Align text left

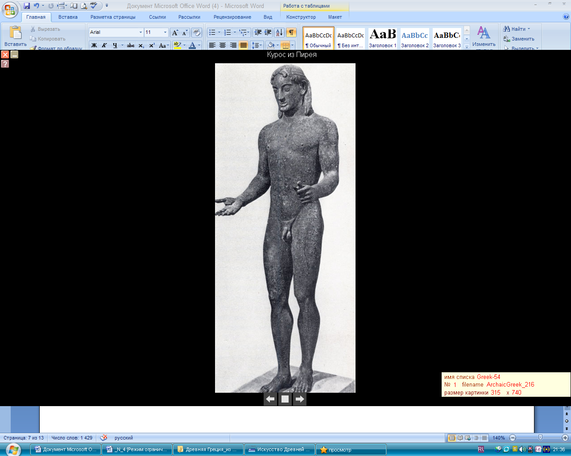pos(212,45)
